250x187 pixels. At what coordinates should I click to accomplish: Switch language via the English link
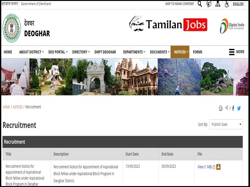click(x=238, y=4)
